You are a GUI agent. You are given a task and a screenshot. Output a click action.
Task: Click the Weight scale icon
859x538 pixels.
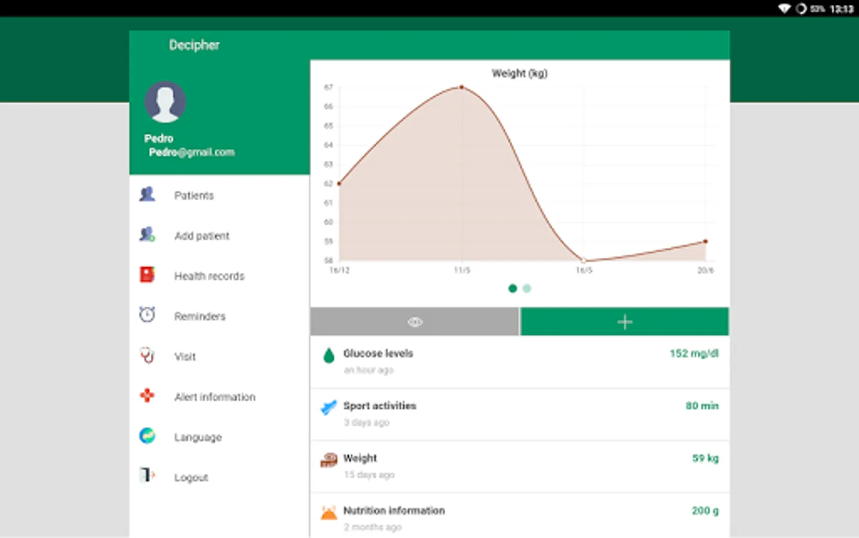[328, 460]
